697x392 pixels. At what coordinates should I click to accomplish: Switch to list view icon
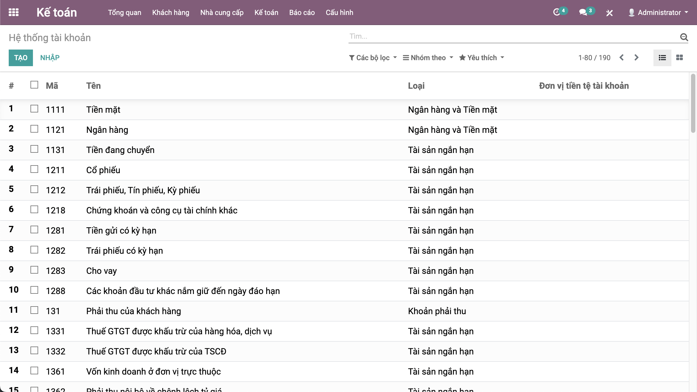(662, 57)
